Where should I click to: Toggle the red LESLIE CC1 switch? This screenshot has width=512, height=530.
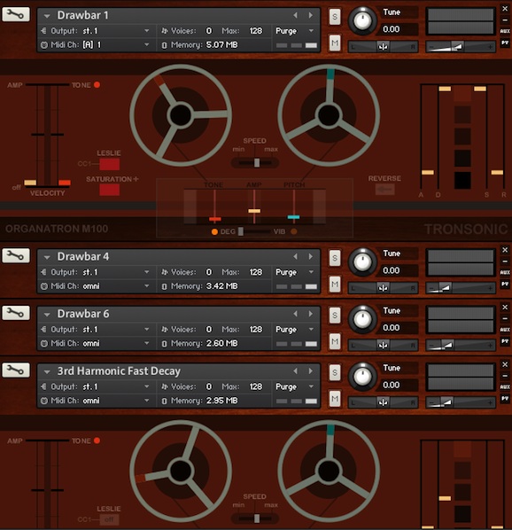pos(109,164)
